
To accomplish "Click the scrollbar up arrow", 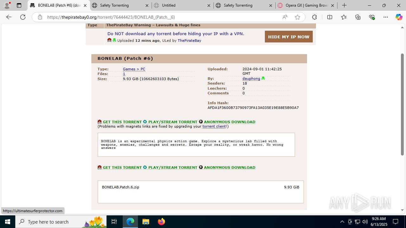I will point(403,27).
